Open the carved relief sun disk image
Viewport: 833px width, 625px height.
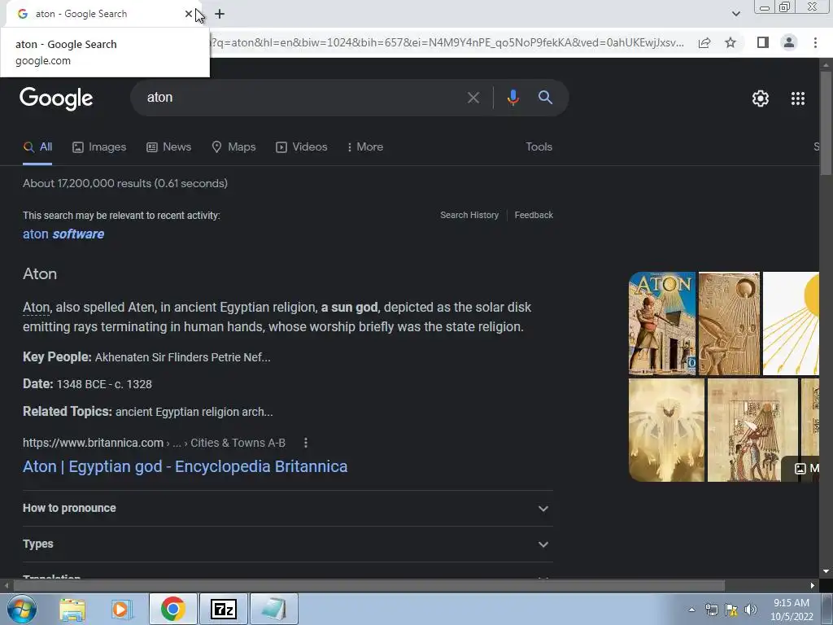click(x=730, y=324)
